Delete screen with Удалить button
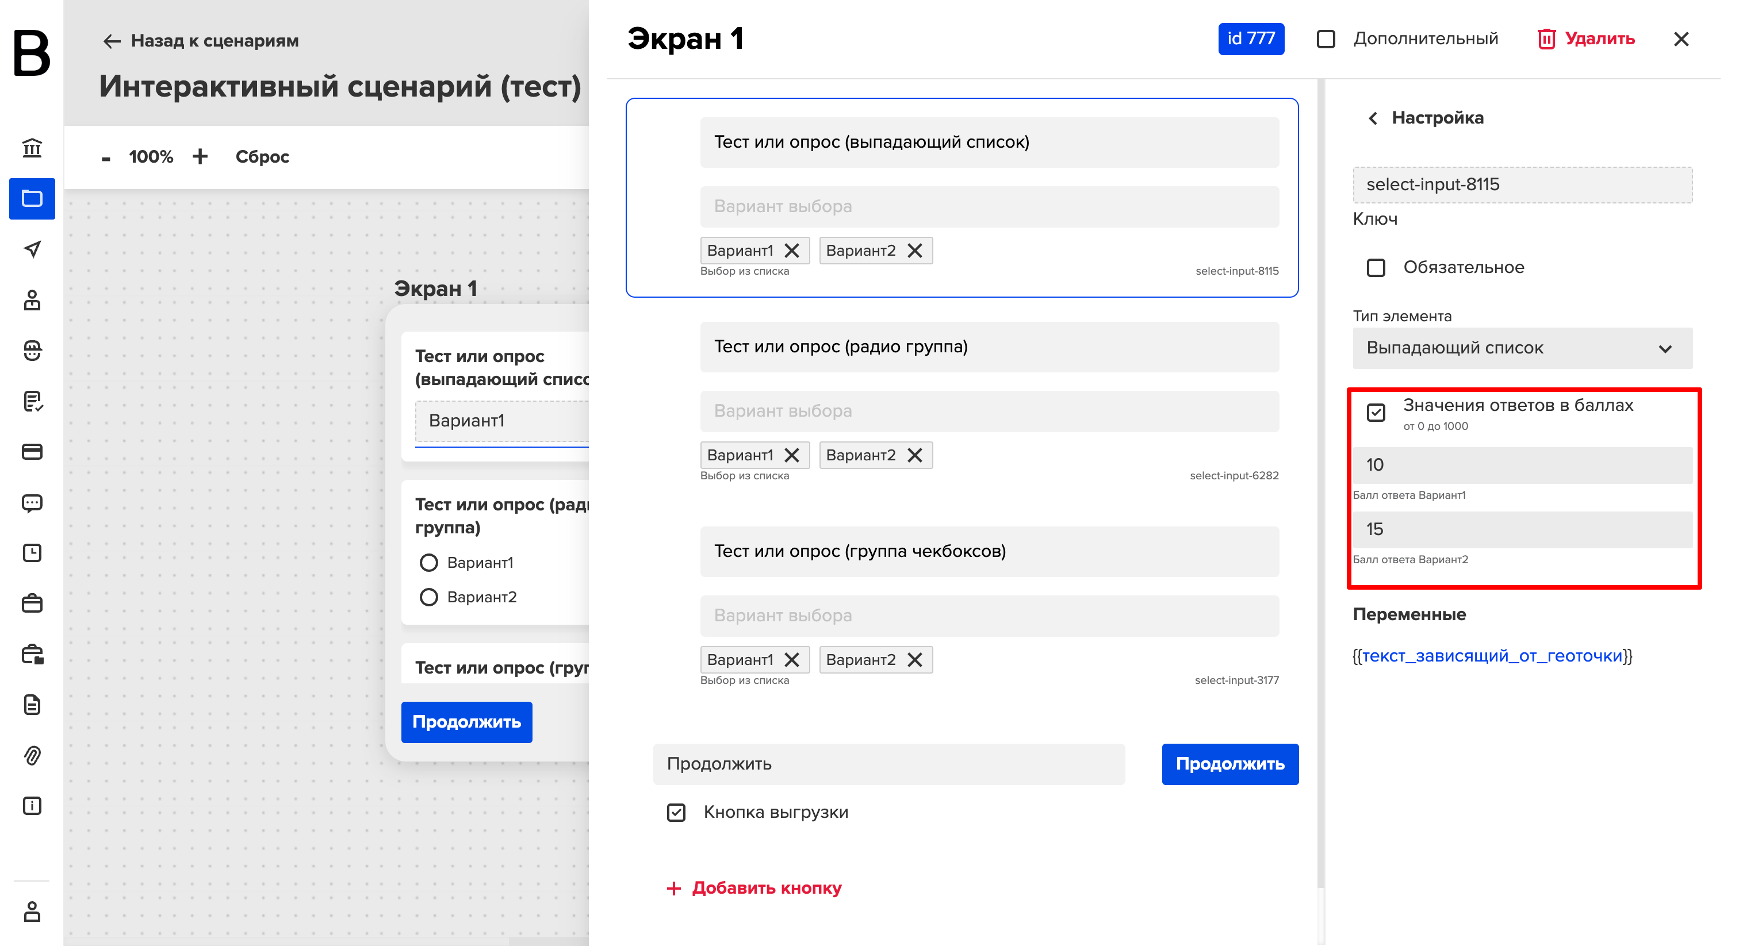This screenshot has width=1739, height=946. pos(1586,39)
